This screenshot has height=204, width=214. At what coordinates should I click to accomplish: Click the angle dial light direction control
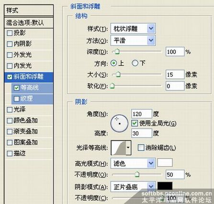pos(119,123)
